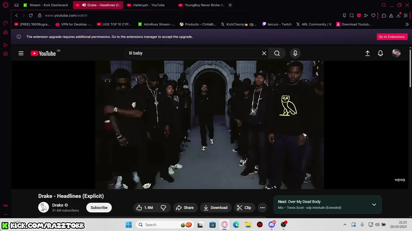
Task: Open the downloads icon in toolbar
Action: [398, 15]
